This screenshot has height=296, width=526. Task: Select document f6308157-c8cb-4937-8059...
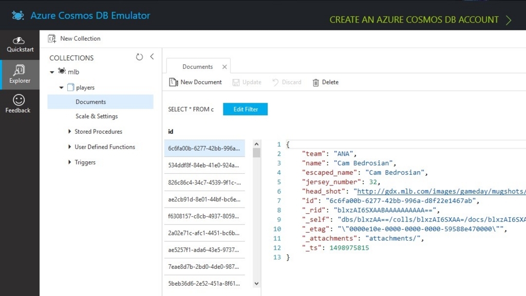[x=204, y=216]
